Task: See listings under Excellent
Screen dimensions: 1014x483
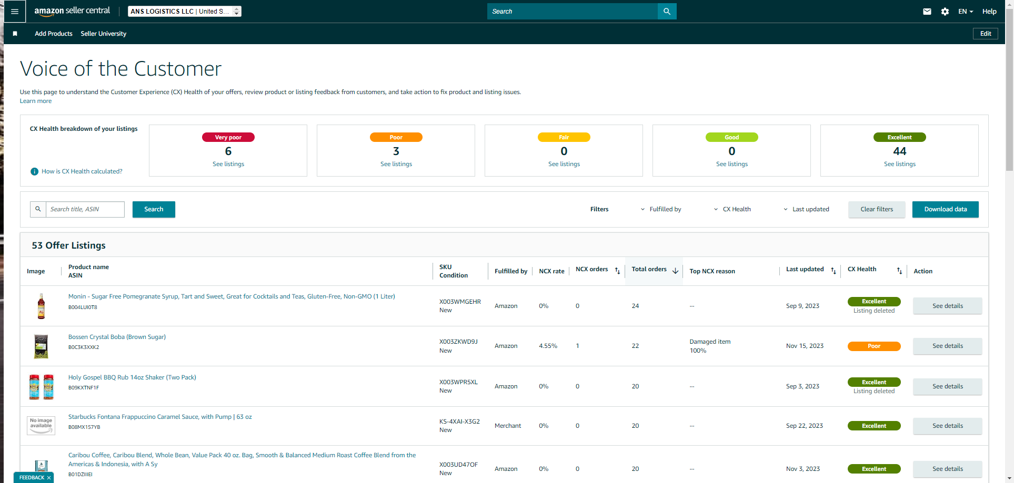Action: [x=900, y=164]
